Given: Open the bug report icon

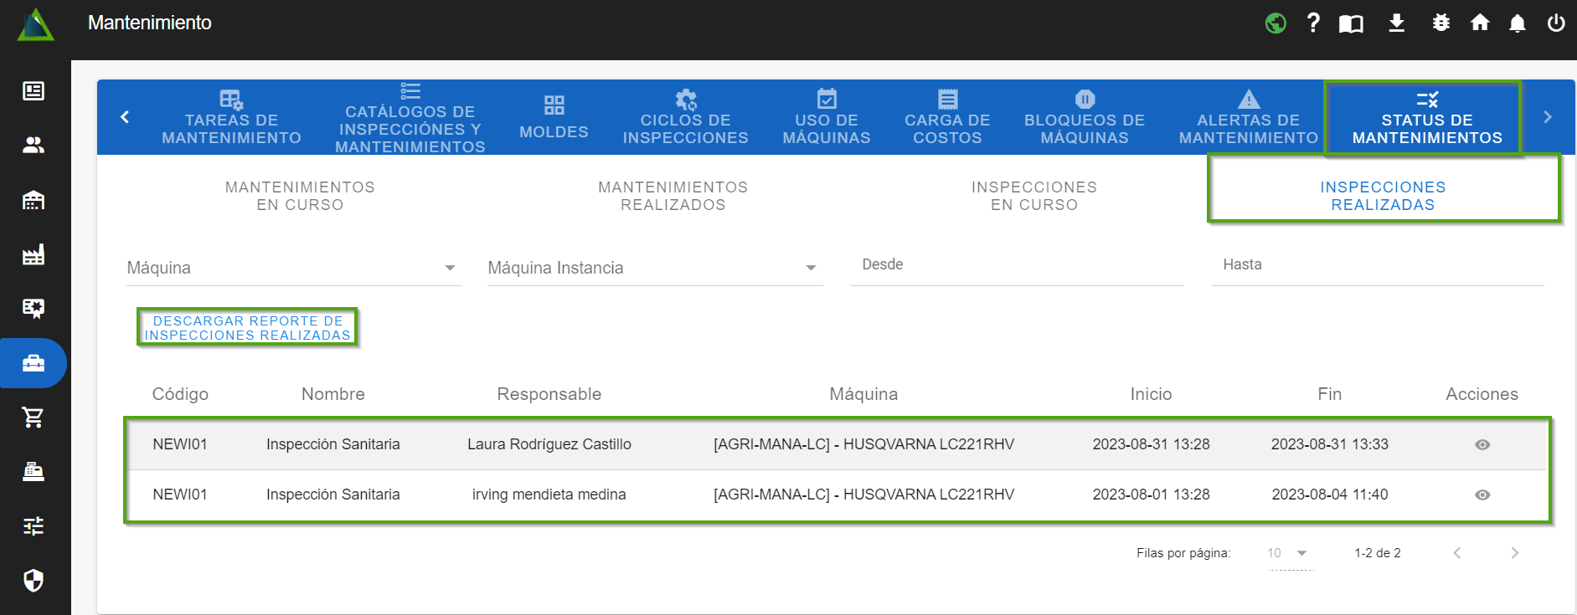Looking at the screenshot, I should 1440,23.
